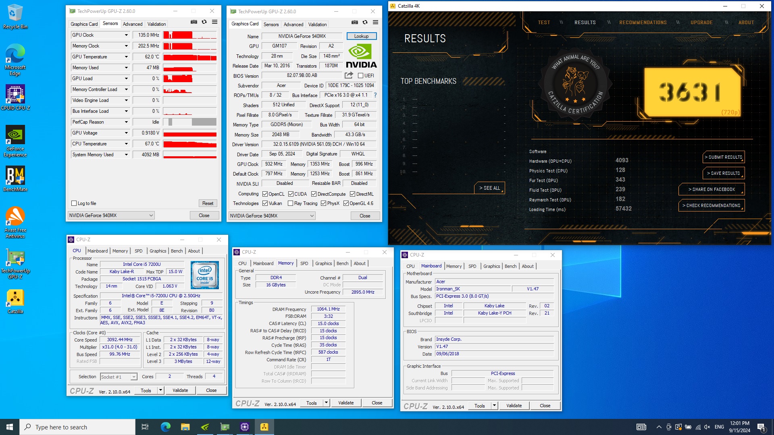Open RECOMMENDATIONS menu in Catzilla
Screen dimensions: 774x435
point(643,23)
